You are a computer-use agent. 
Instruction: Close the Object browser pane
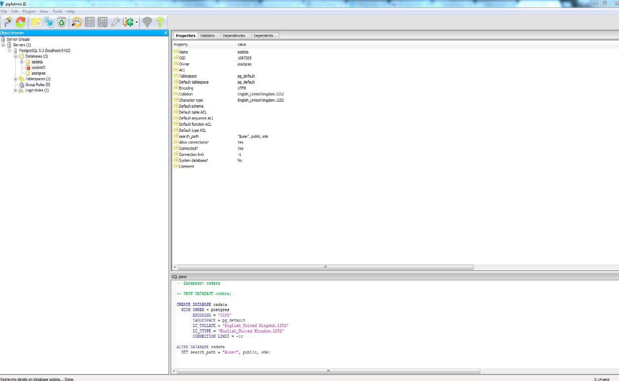pos(165,32)
